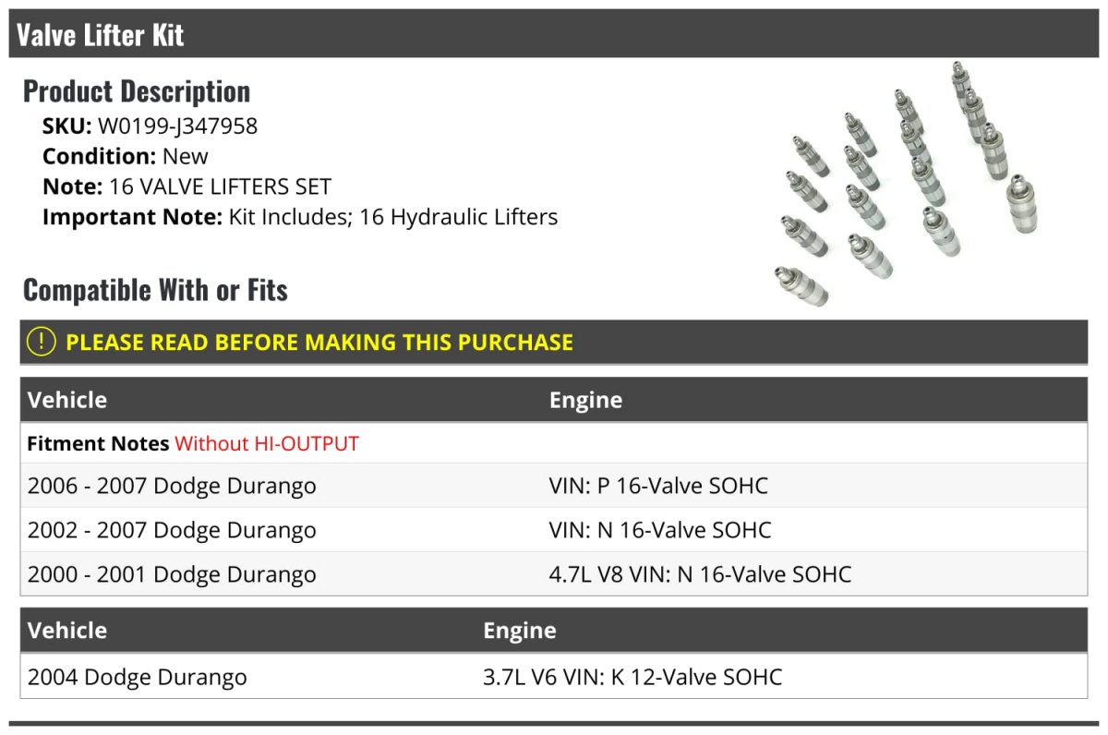Select the 2002 - 2007 Dodge Durango row

(x=172, y=530)
